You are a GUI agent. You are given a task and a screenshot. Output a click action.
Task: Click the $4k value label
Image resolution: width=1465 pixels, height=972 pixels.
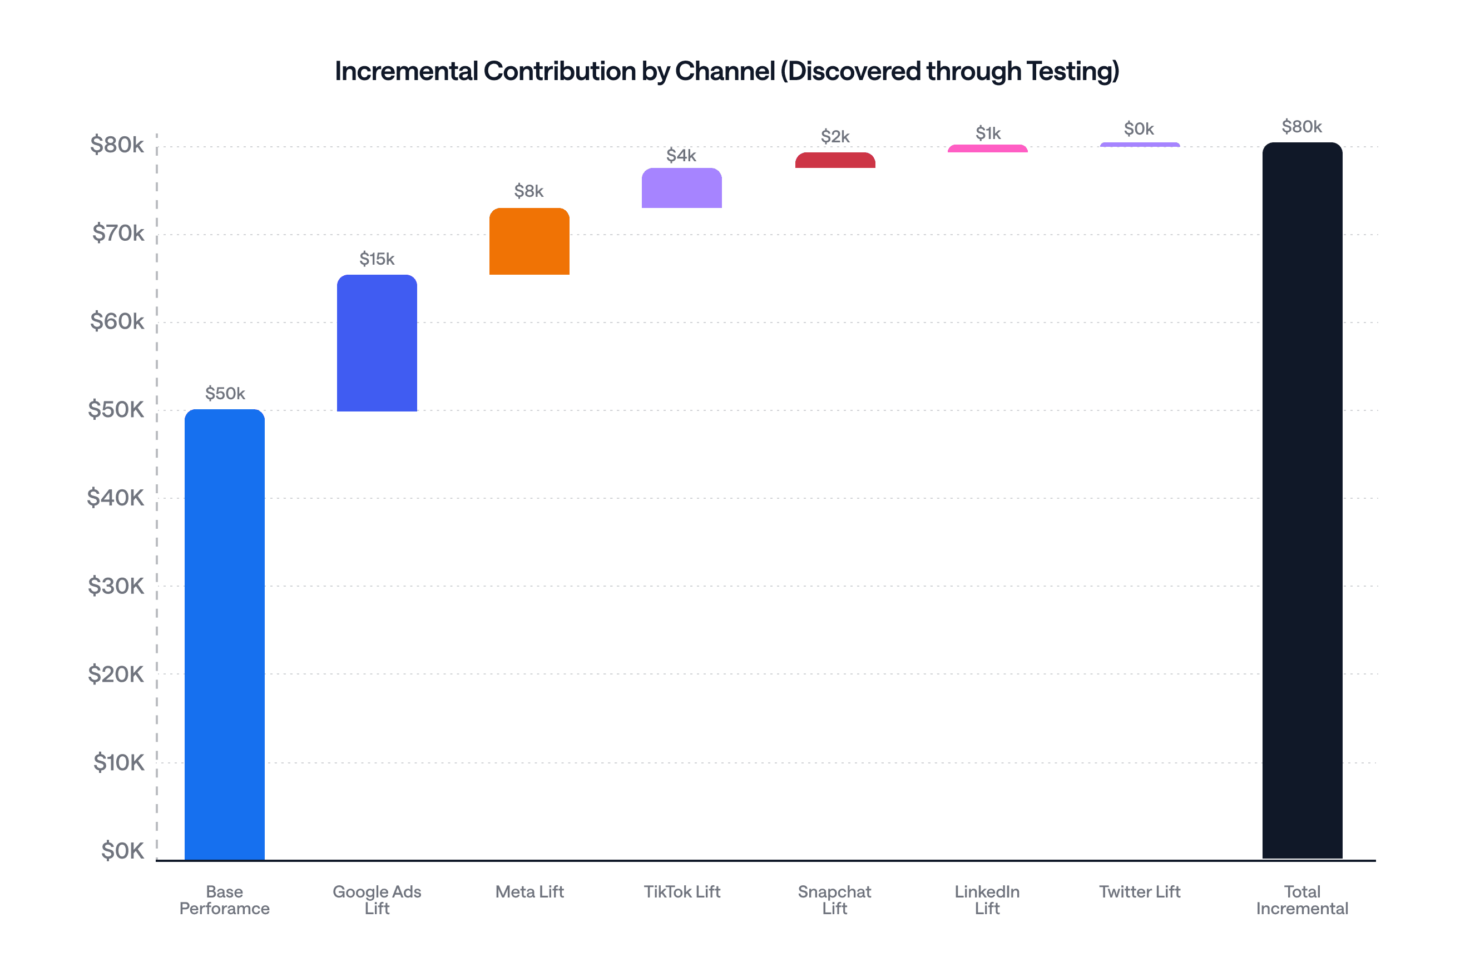681,155
